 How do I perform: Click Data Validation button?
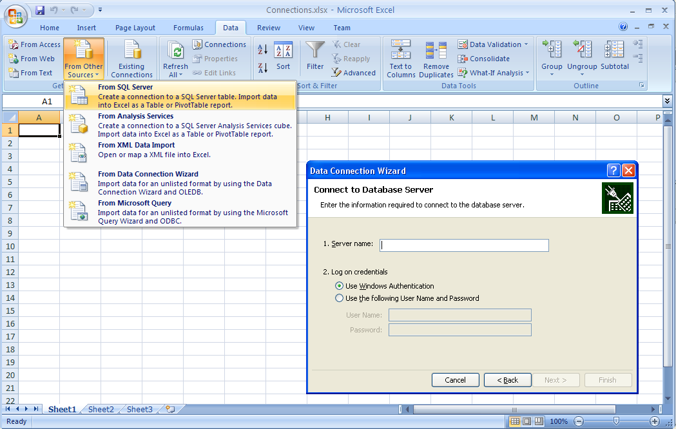(489, 44)
